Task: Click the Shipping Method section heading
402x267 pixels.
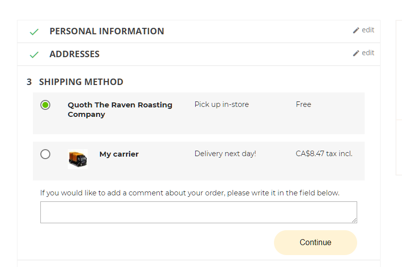Action: tap(81, 82)
